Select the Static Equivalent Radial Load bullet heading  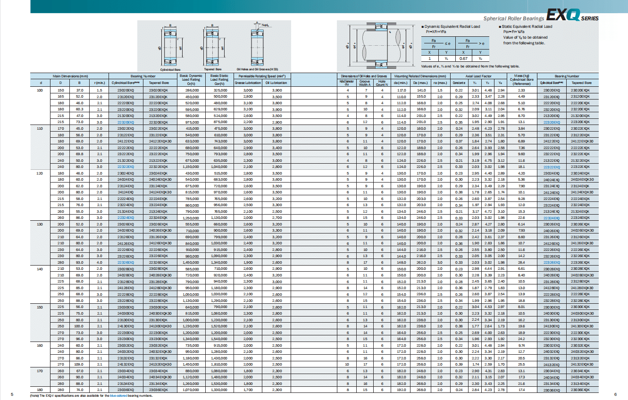pyautogui.click(x=526, y=26)
